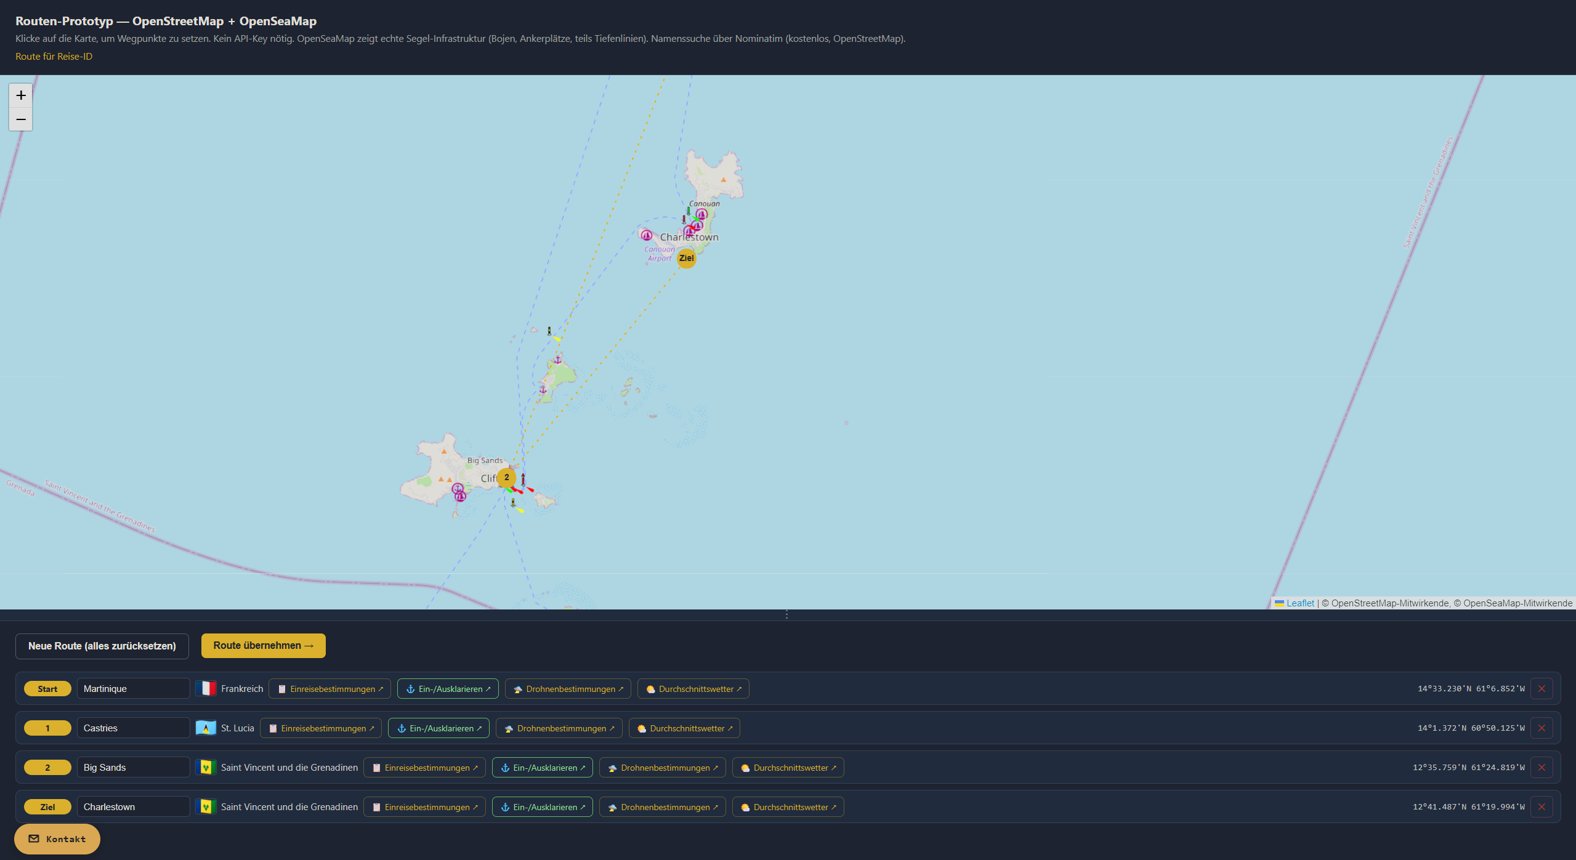1576x860 pixels.
Task: Open Durchschnittswetter for Castries
Action: (x=684, y=728)
